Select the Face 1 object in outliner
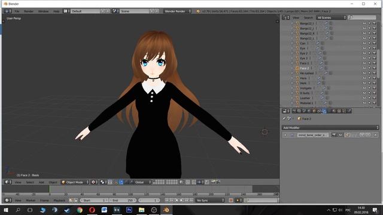This screenshot has width=383, height=215. pos(305,63)
